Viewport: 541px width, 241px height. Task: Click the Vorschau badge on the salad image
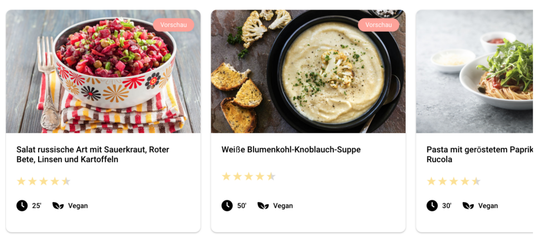(x=173, y=25)
